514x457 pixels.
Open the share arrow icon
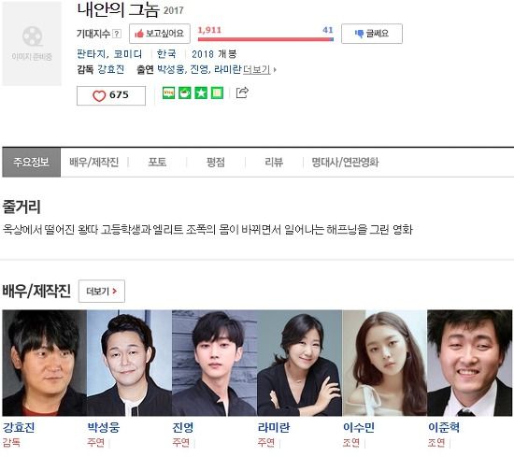pyautogui.click(x=242, y=93)
